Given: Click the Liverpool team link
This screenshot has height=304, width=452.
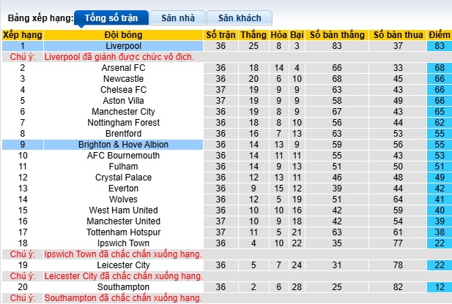Looking at the screenshot, I should (123, 45).
